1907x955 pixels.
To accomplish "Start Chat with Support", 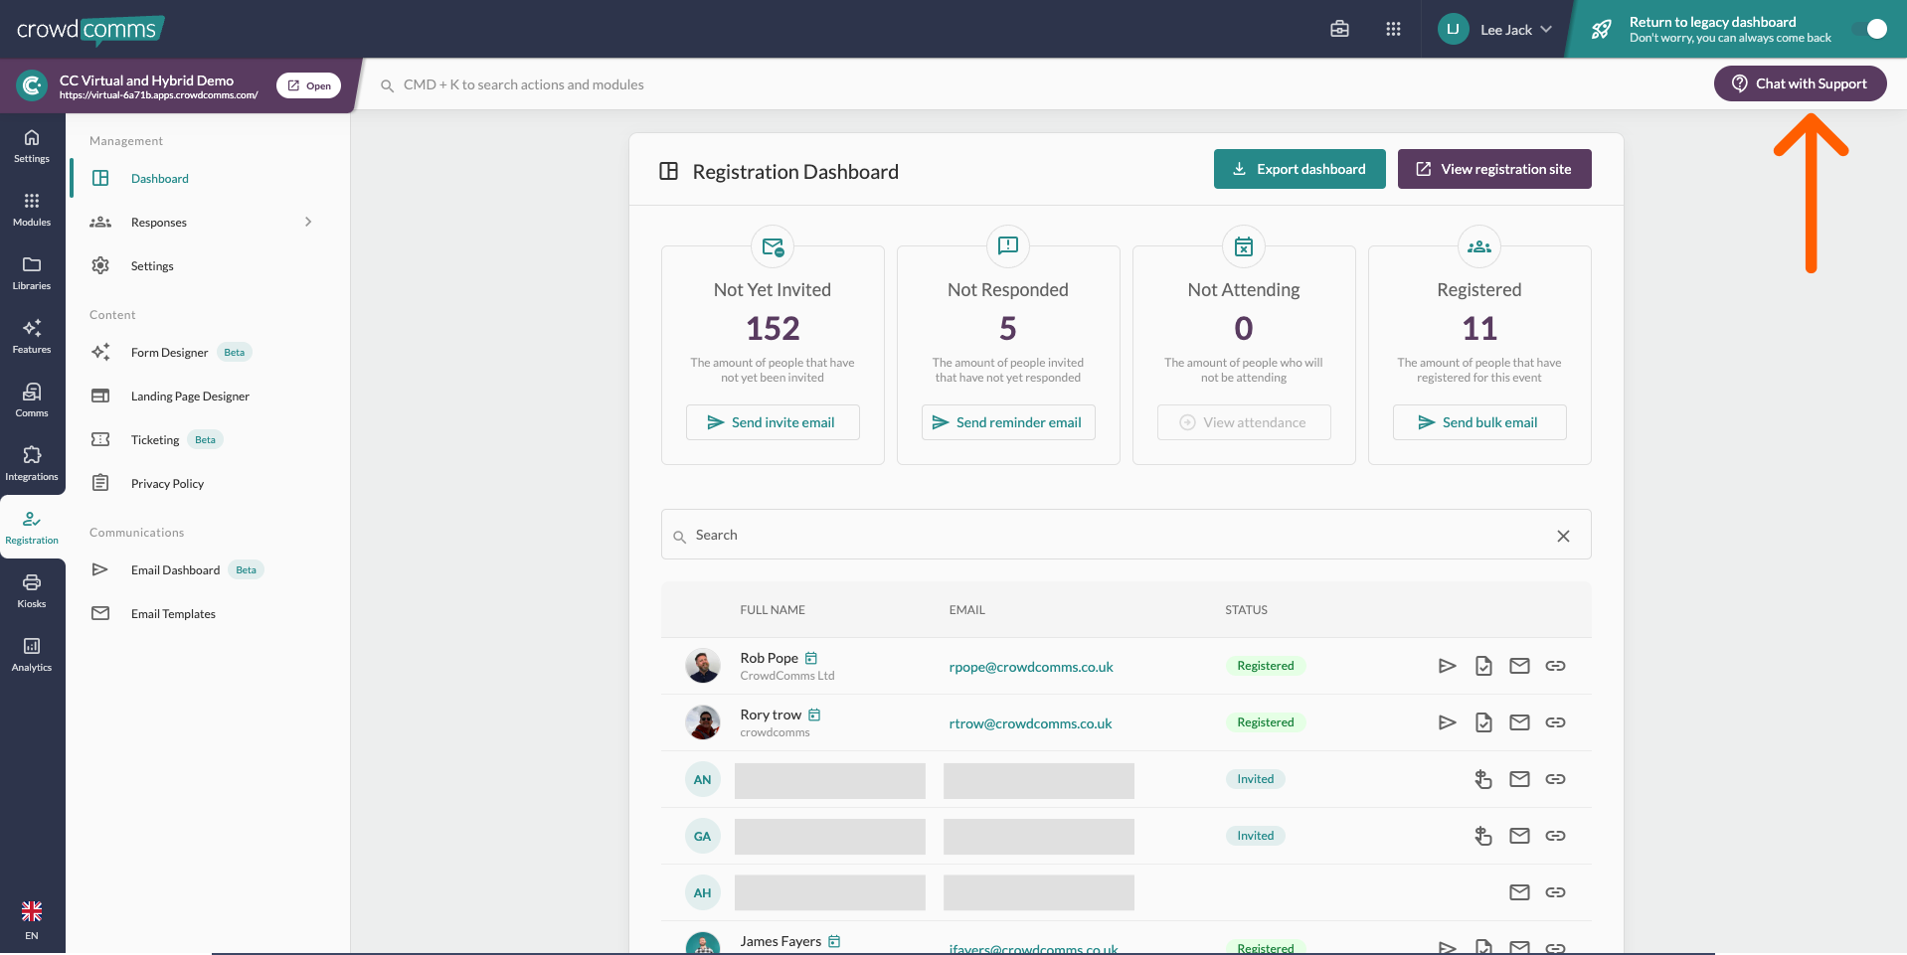I will pos(1800,83).
